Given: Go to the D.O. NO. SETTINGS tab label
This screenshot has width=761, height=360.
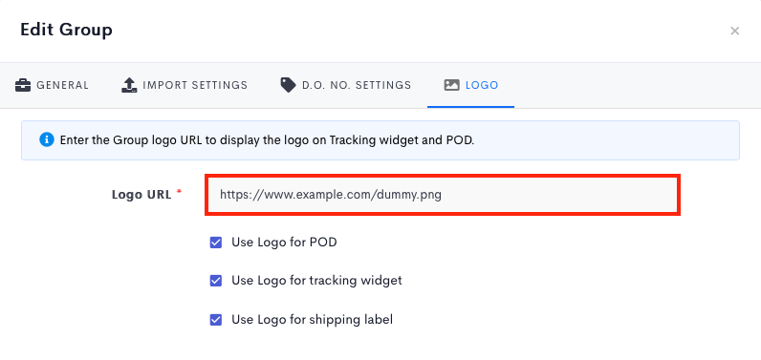Looking at the screenshot, I should (357, 85).
